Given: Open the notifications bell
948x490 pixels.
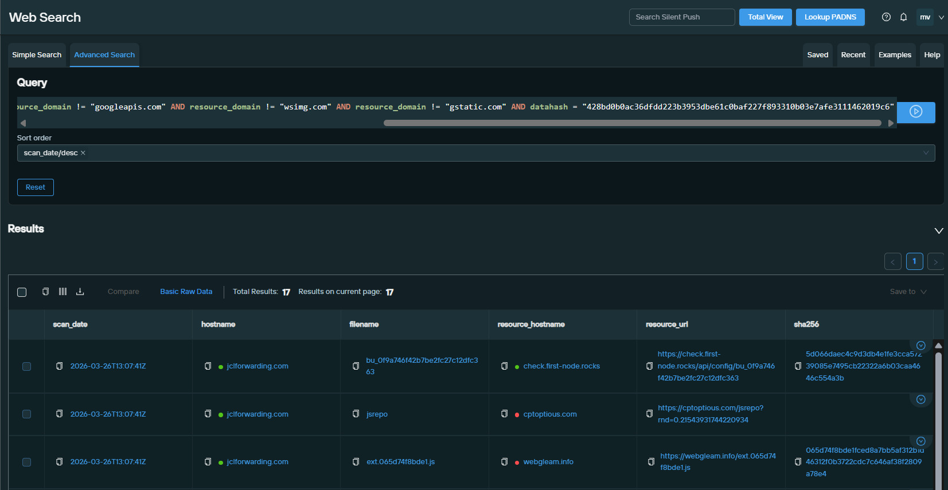Looking at the screenshot, I should (x=903, y=17).
